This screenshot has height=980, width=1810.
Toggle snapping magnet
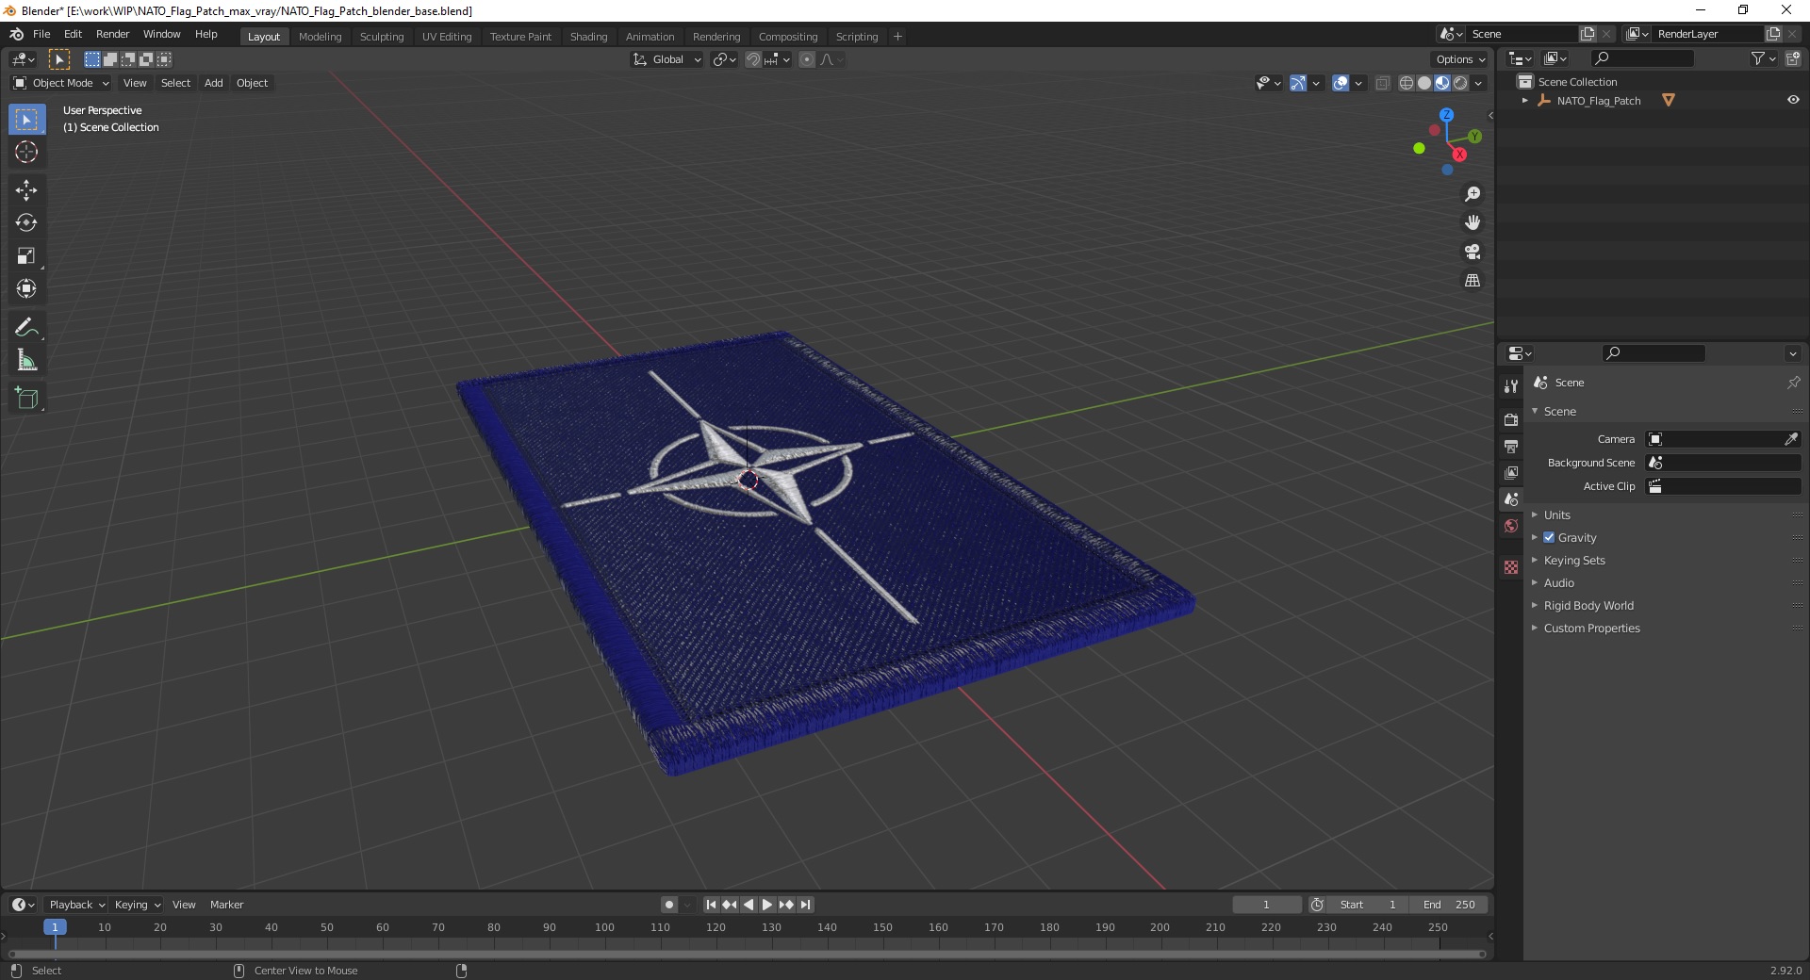752,59
